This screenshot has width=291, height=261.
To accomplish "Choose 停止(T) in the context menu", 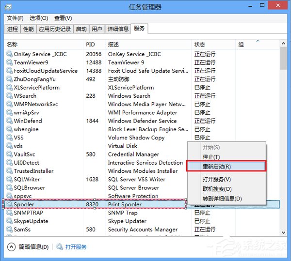I will (226, 157).
